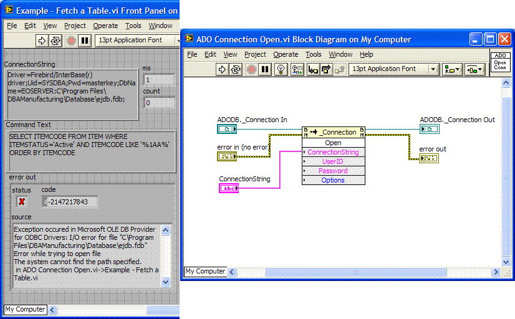
Task: Click My Computer label in Front Panel
Action: (x=26, y=310)
